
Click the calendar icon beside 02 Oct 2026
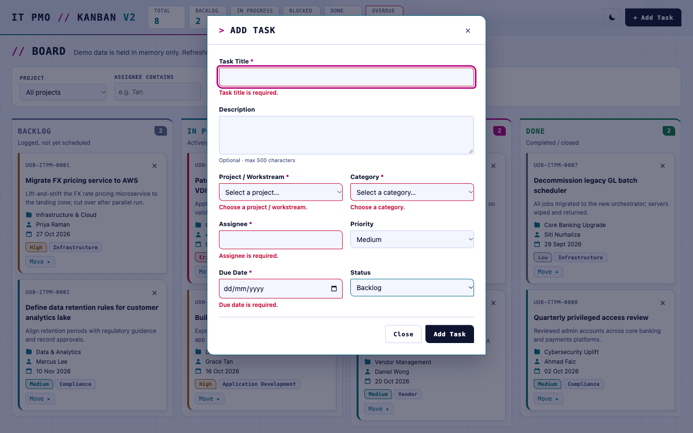click(x=537, y=371)
